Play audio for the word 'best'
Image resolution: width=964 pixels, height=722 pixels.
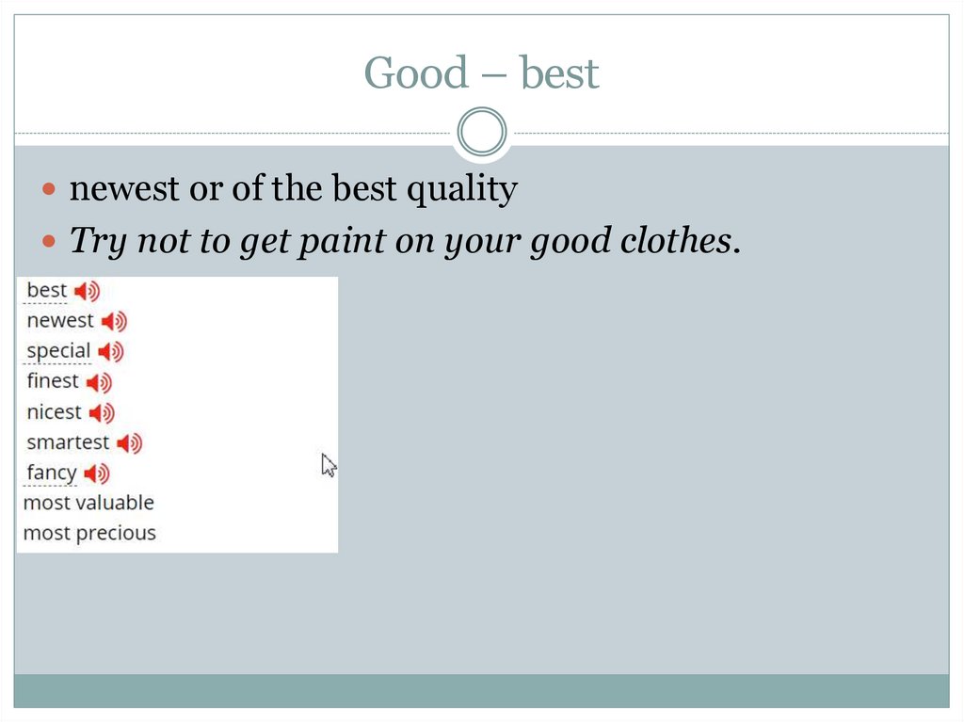(x=87, y=291)
